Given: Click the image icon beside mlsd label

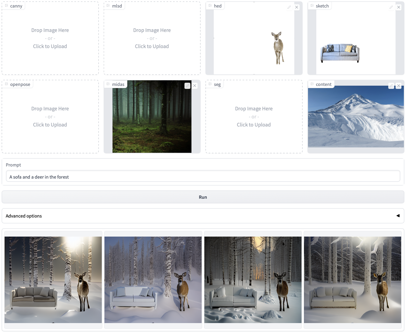Looking at the screenshot, I should [x=108, y=6].
